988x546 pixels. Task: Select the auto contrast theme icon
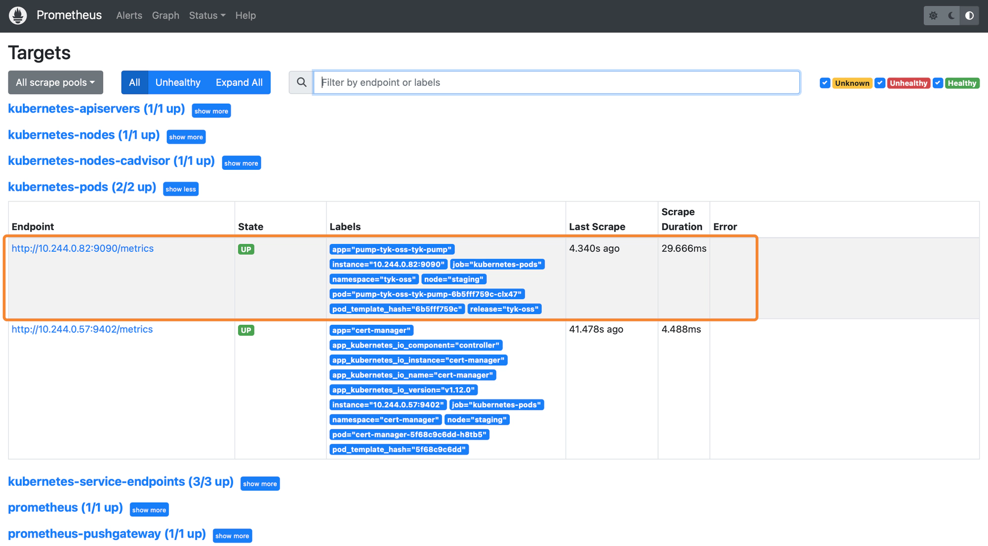970,15
